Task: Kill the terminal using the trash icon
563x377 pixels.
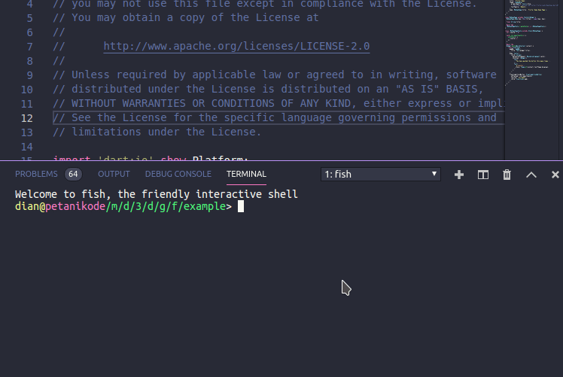Action: (507, 175)
